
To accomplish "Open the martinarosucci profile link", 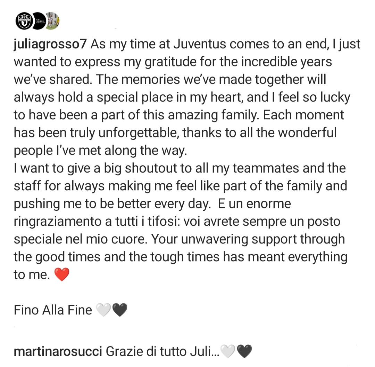I will [58, 351].
